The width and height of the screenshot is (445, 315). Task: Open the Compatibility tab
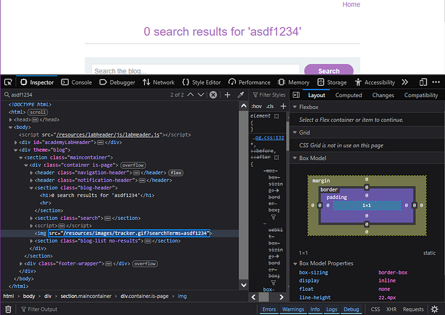(x=421, y=95)
